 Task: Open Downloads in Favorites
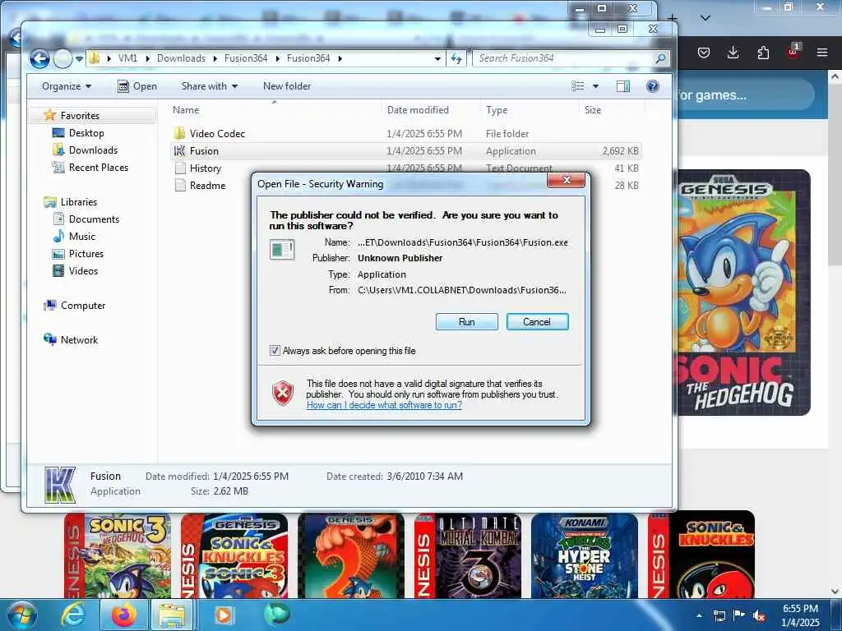[x=93, y=150]
